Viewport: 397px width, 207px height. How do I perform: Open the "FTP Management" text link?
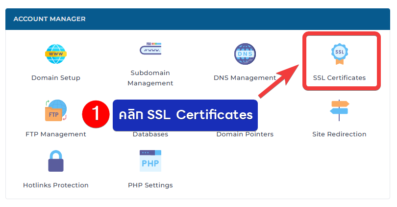pyautogui.click(x=55, y=134)
